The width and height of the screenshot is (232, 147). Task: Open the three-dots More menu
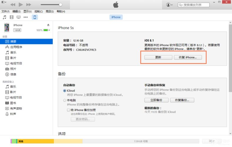coord(26,17)
